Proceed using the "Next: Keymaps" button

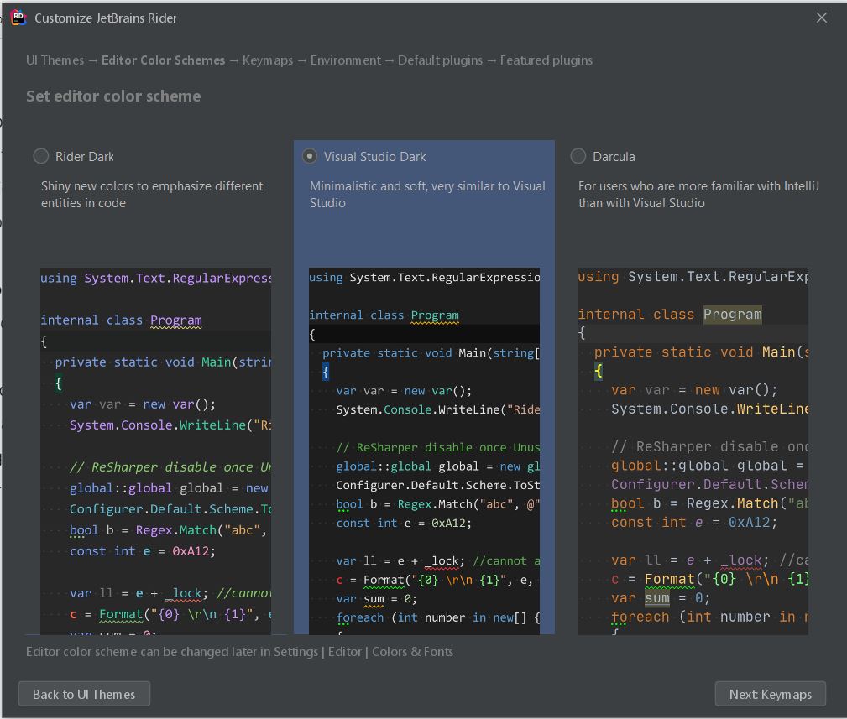770,693
